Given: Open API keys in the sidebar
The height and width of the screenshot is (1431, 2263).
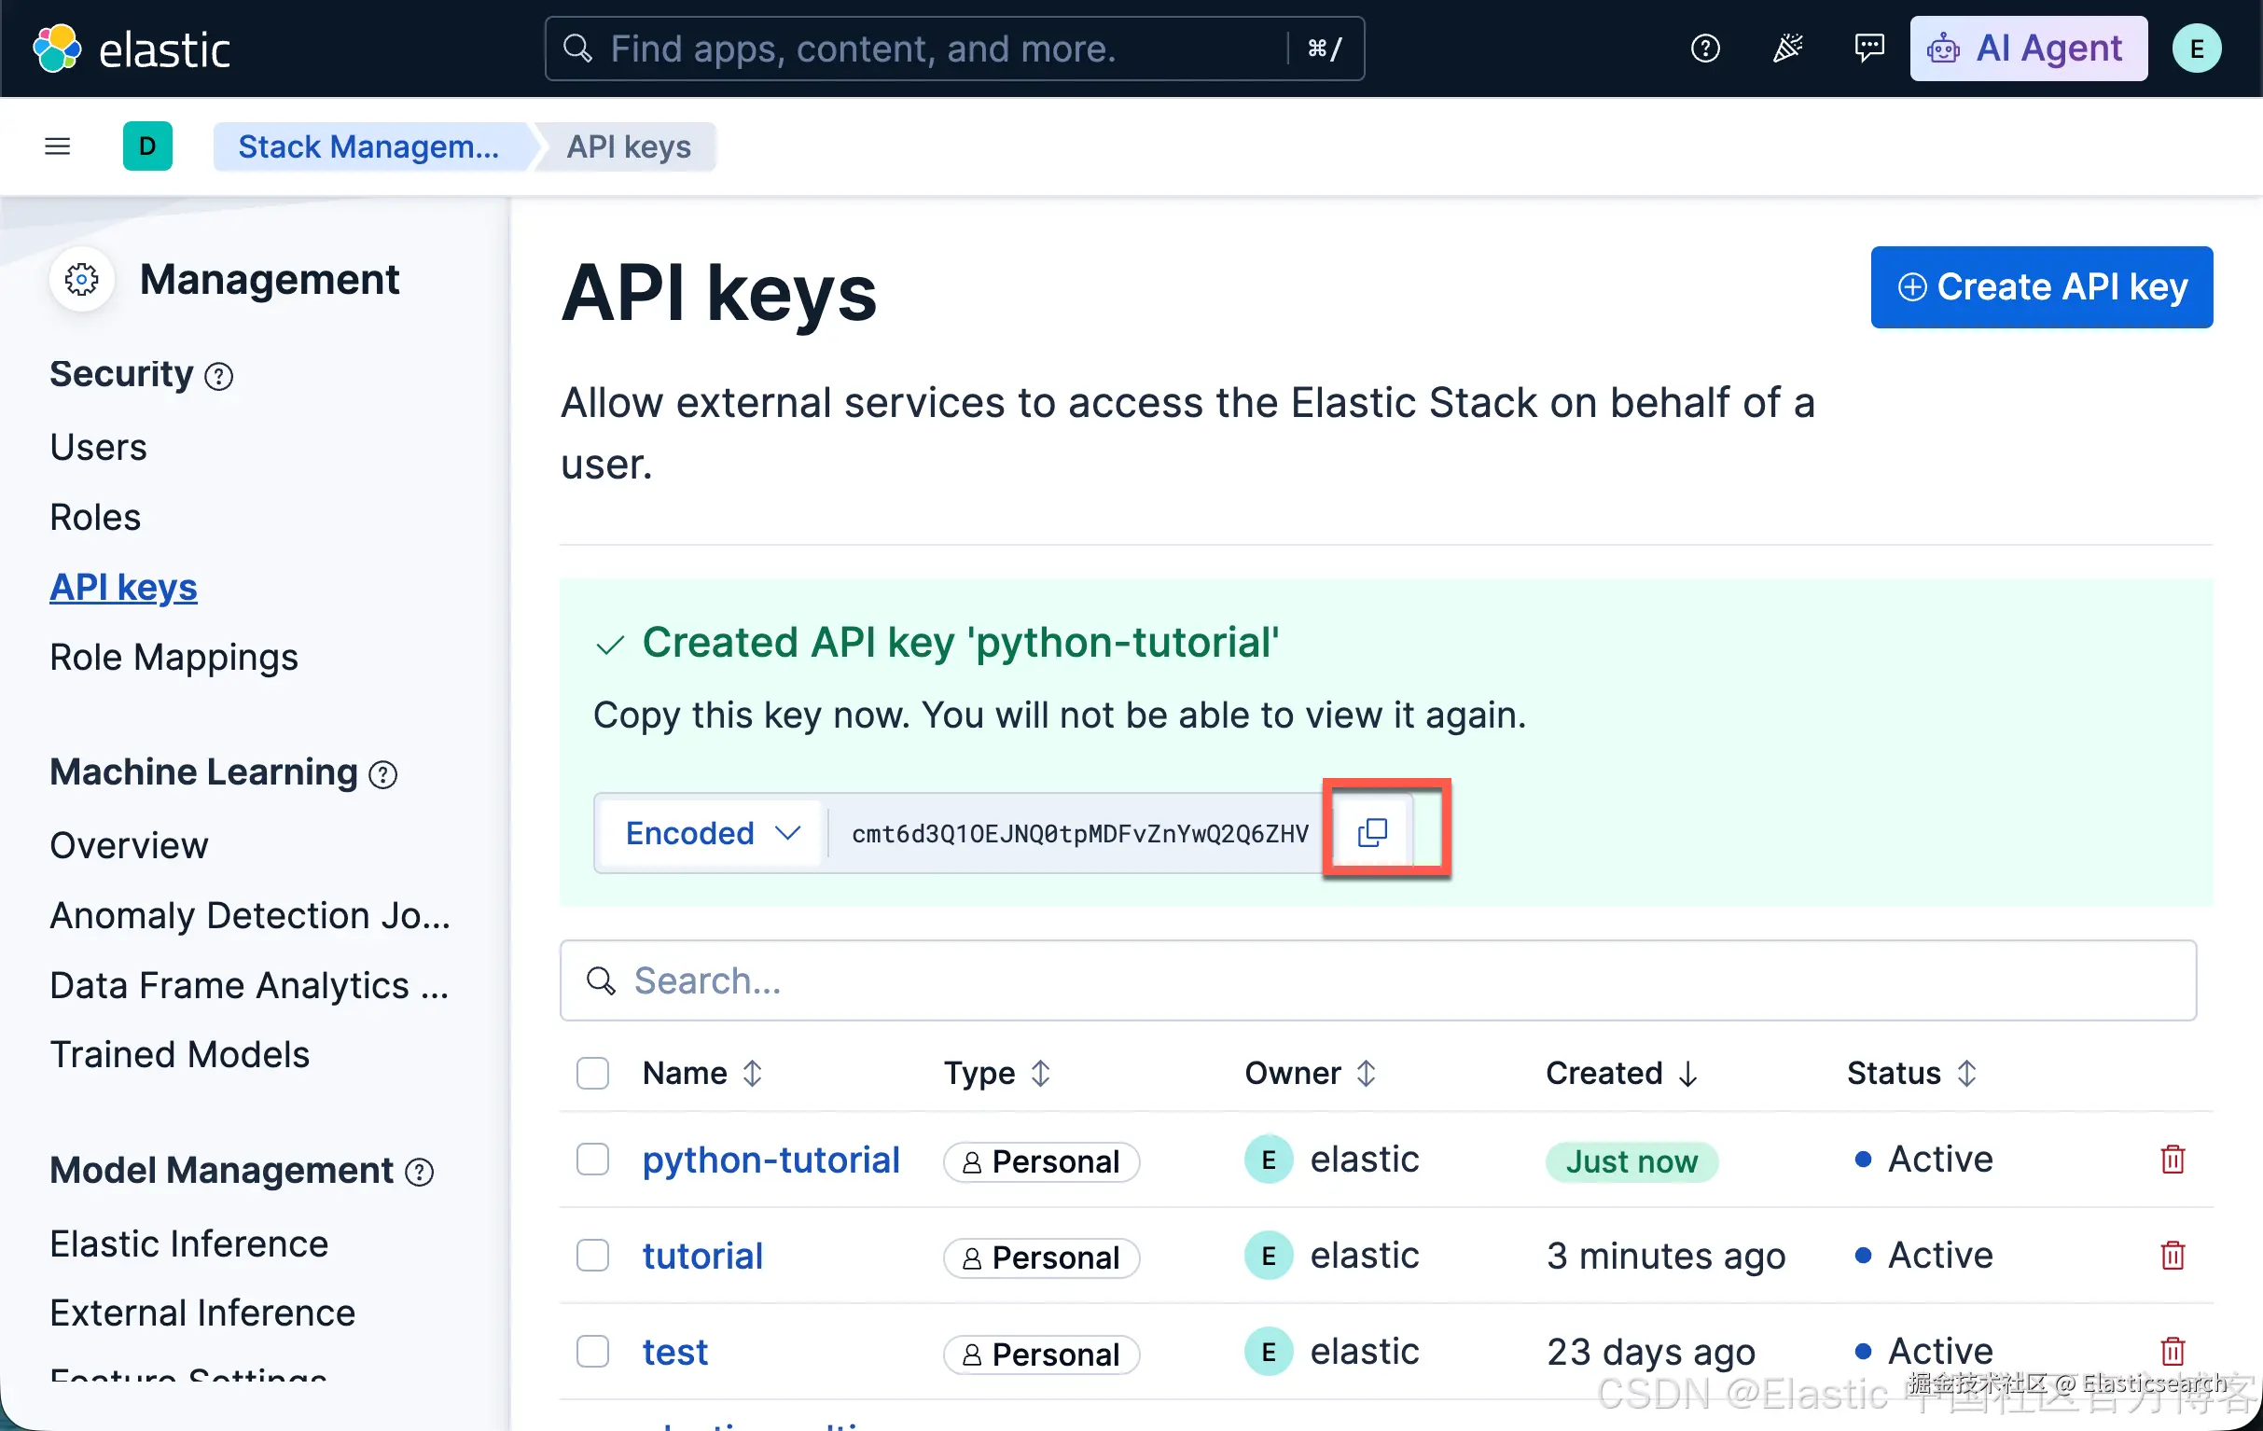Looking at the screenshot, I should [123, 588].
